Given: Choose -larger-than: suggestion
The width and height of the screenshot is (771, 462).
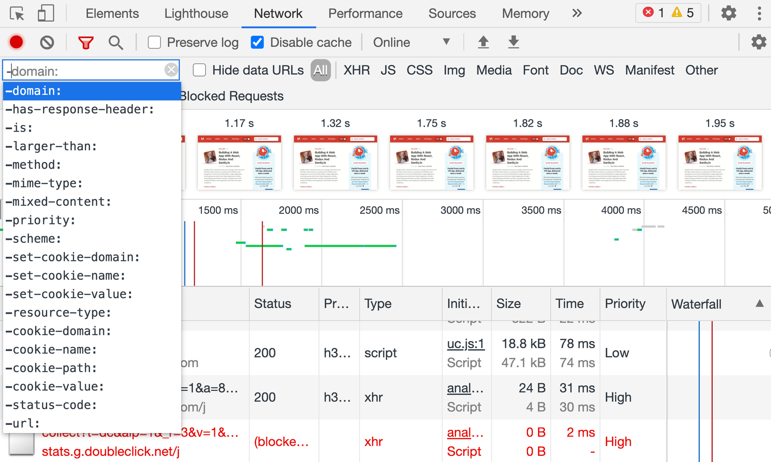Looking at the screenshot, I should [x=92, y=146].
